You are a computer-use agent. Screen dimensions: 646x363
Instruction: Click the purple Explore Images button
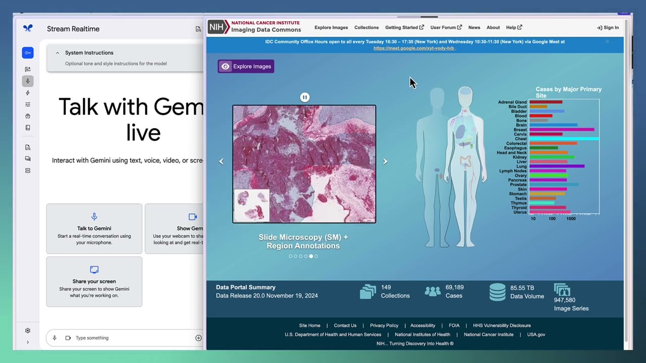246,66
